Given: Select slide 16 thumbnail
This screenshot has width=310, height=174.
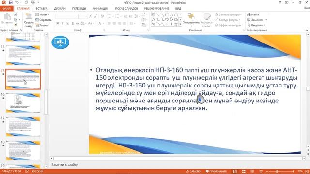Looking at the screenshot, I should [x=23, y=103].
